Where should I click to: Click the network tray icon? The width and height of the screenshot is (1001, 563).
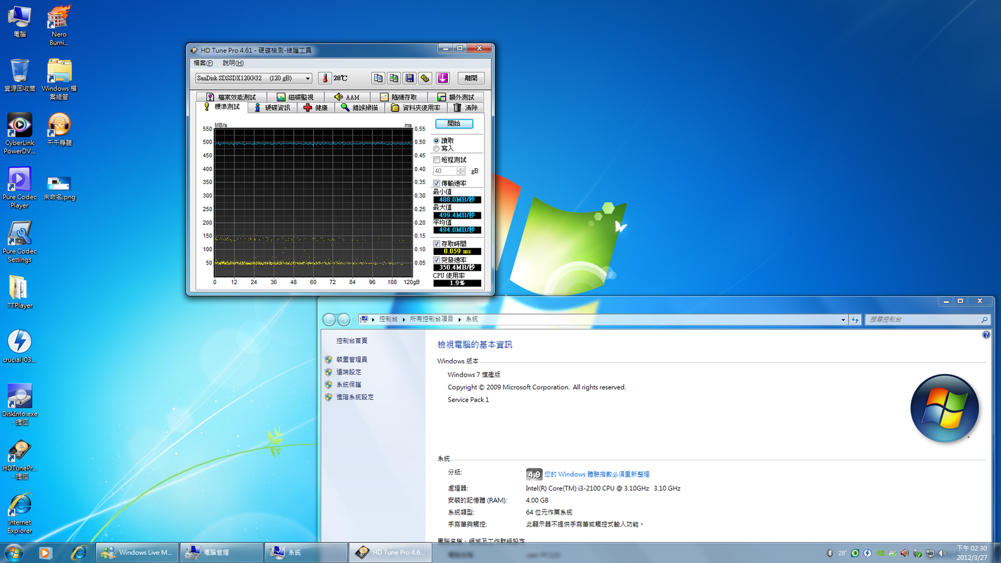click(930, 553)
